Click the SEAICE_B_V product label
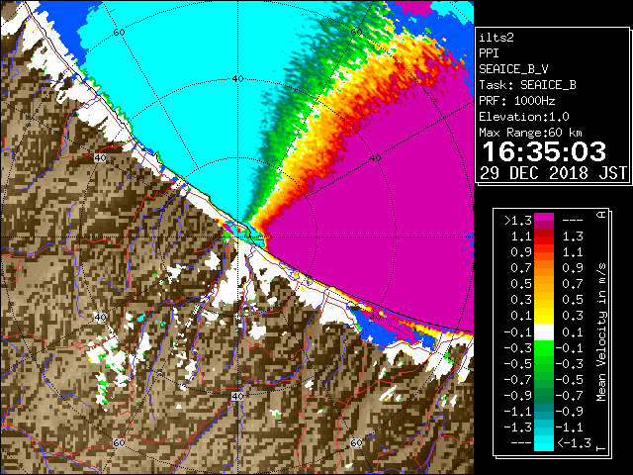633x475 pixels. (513, 69)
